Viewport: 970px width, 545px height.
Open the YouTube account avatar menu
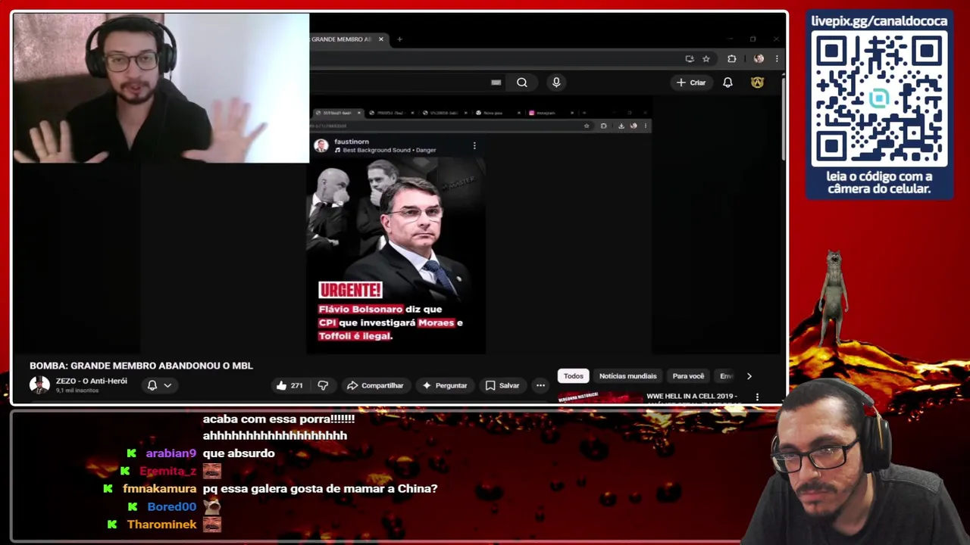(x=757, y=83)
